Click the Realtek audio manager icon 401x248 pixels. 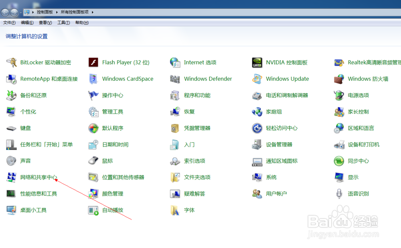click(339, 63)
